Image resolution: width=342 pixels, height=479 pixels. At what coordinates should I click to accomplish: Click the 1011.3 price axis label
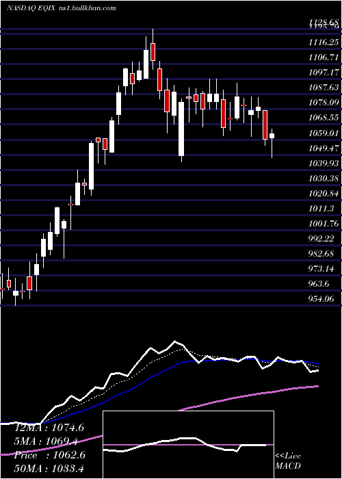[x=321, y=208]
